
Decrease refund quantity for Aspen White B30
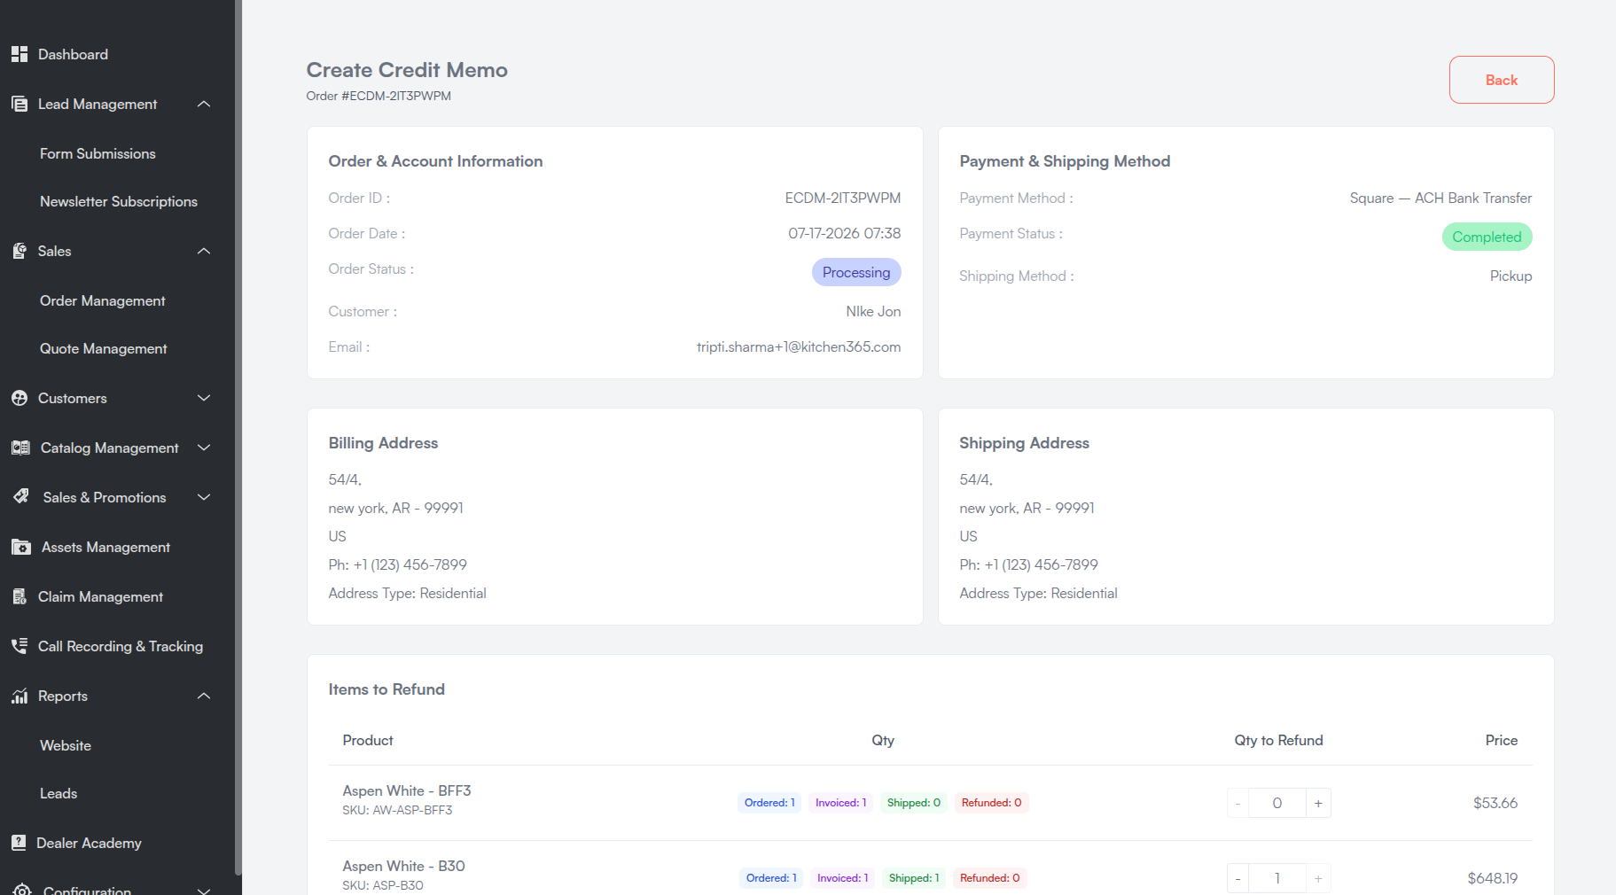tap(1237, 878)
